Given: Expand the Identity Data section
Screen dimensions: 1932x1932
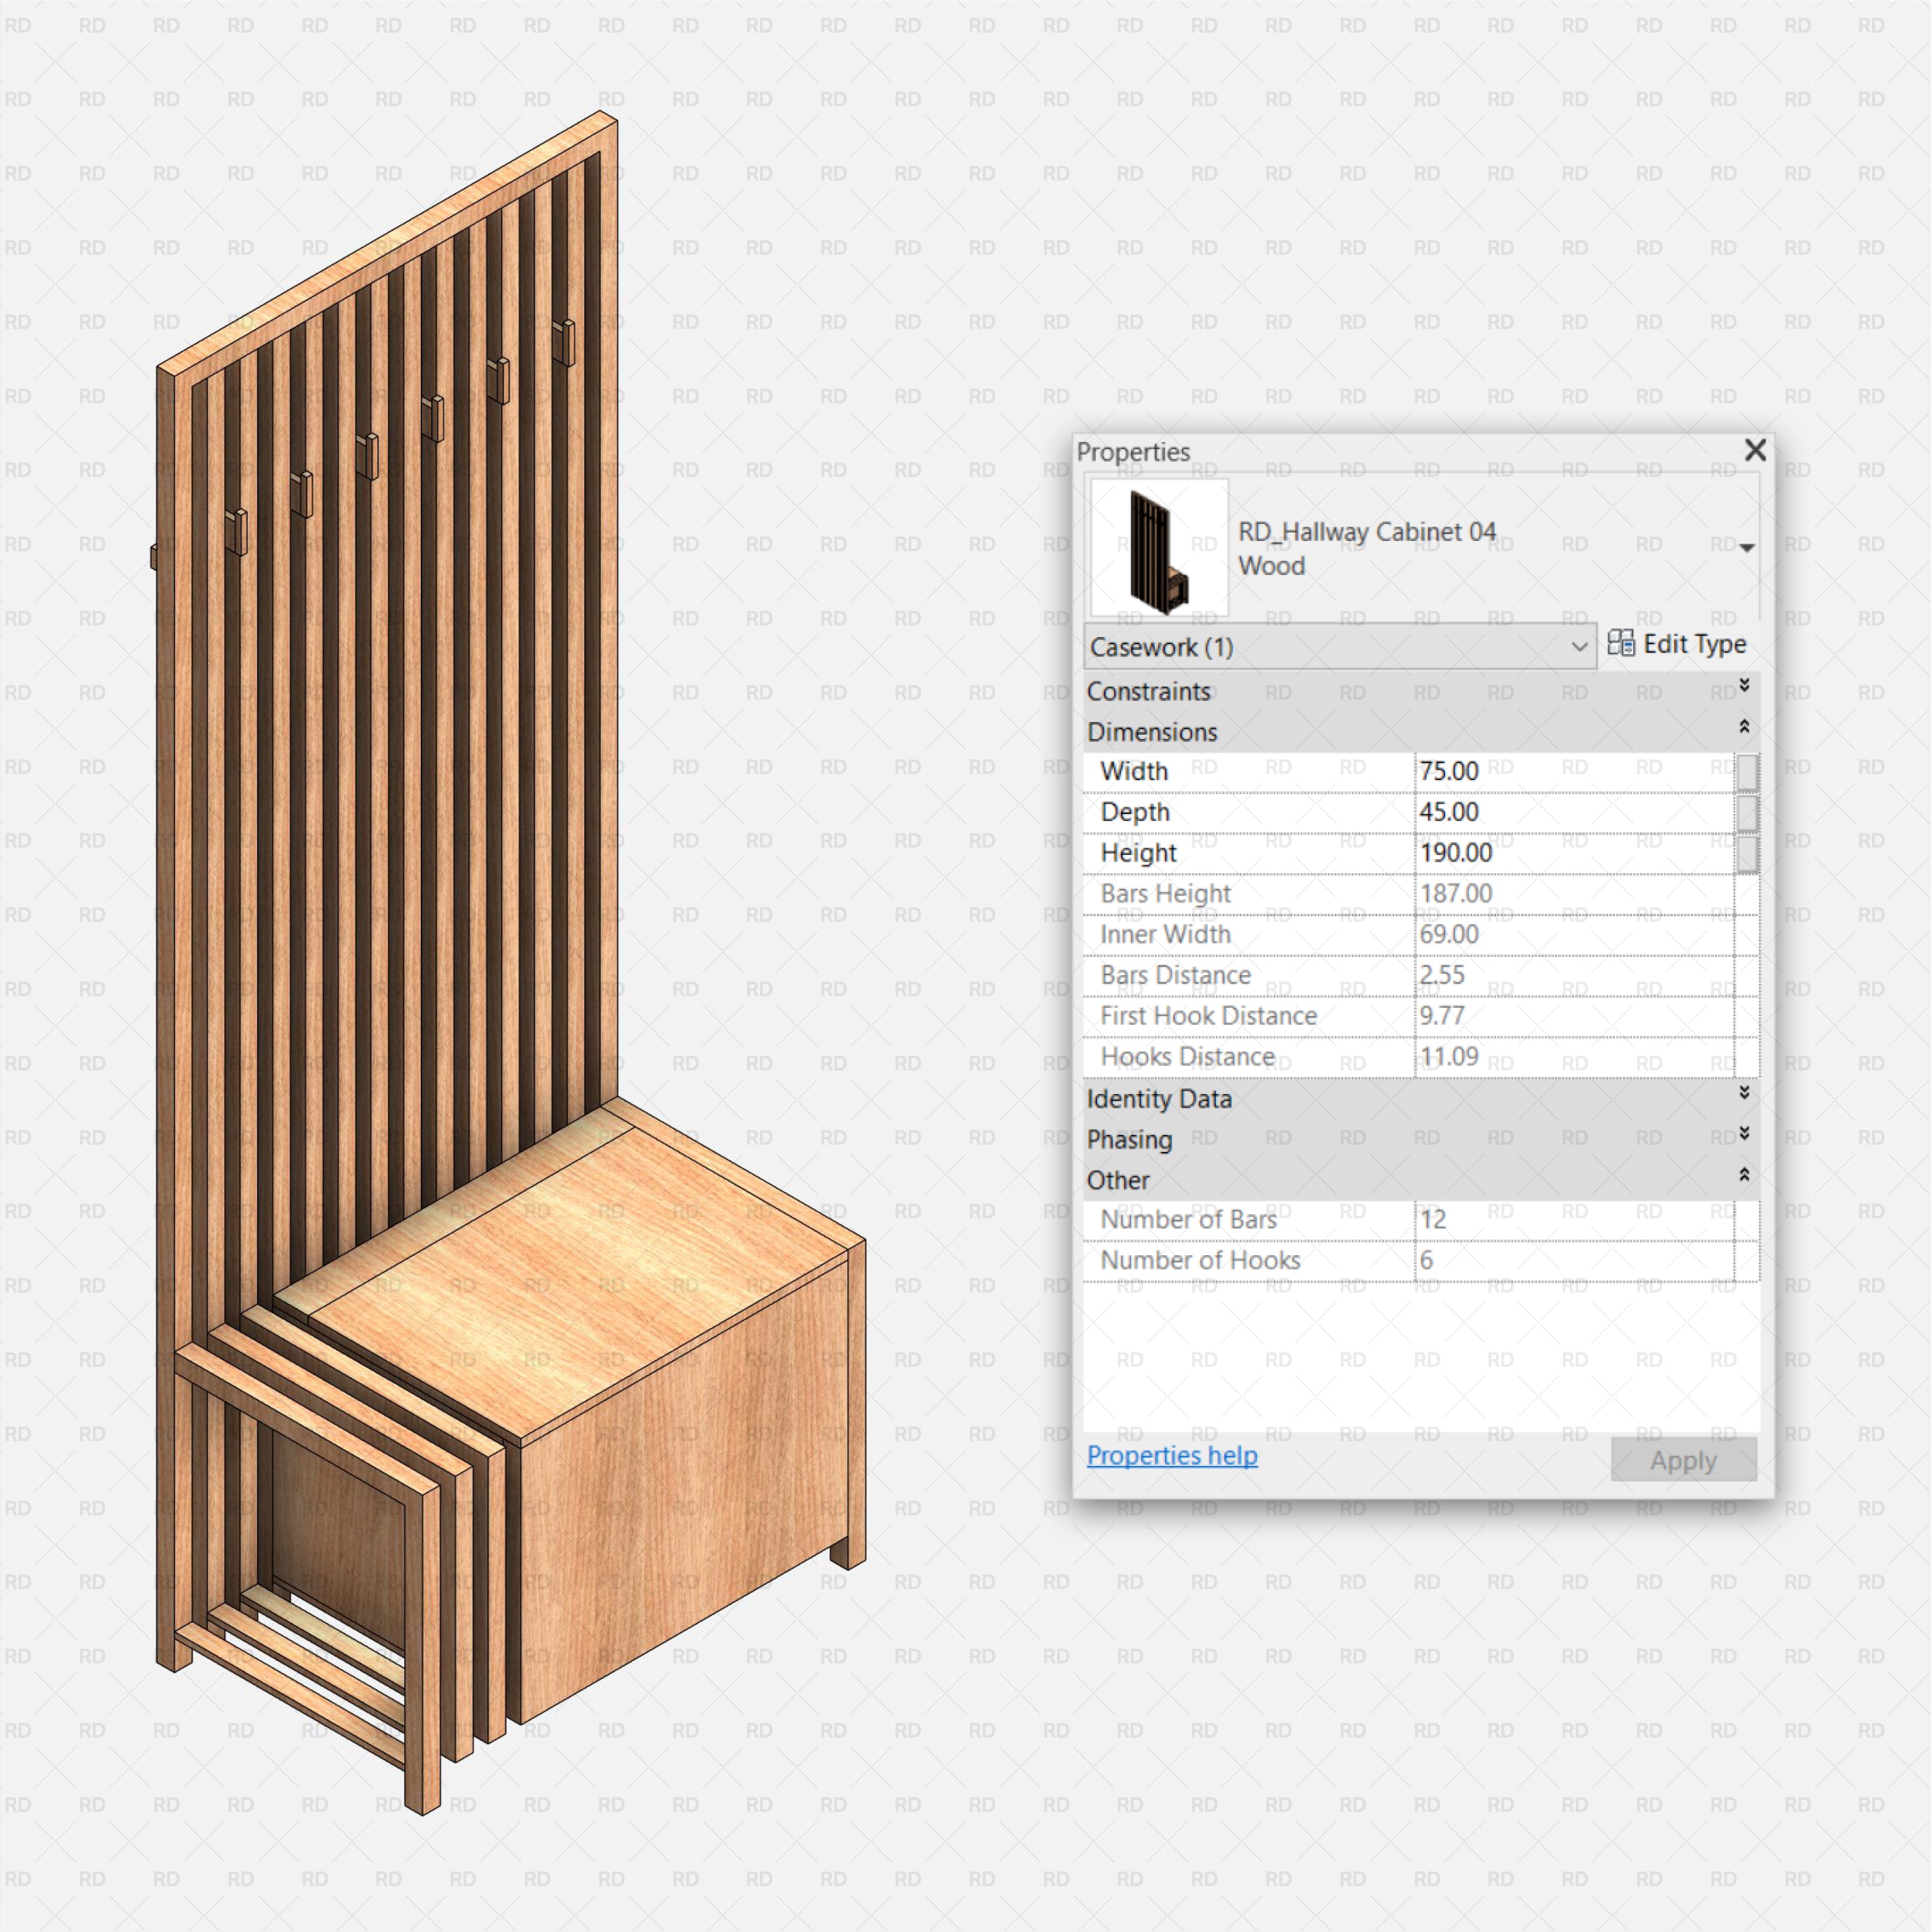Looking at the screenshot, I should point(1744,1094).
